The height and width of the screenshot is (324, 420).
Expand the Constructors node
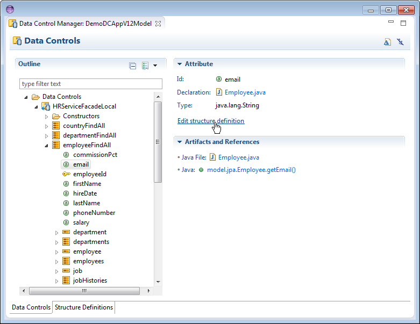(x=46, y=117)
